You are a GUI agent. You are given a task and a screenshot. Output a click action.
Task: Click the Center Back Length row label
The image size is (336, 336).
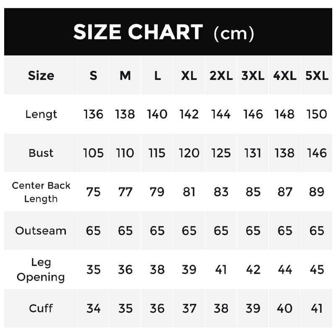tap(41, 192)
